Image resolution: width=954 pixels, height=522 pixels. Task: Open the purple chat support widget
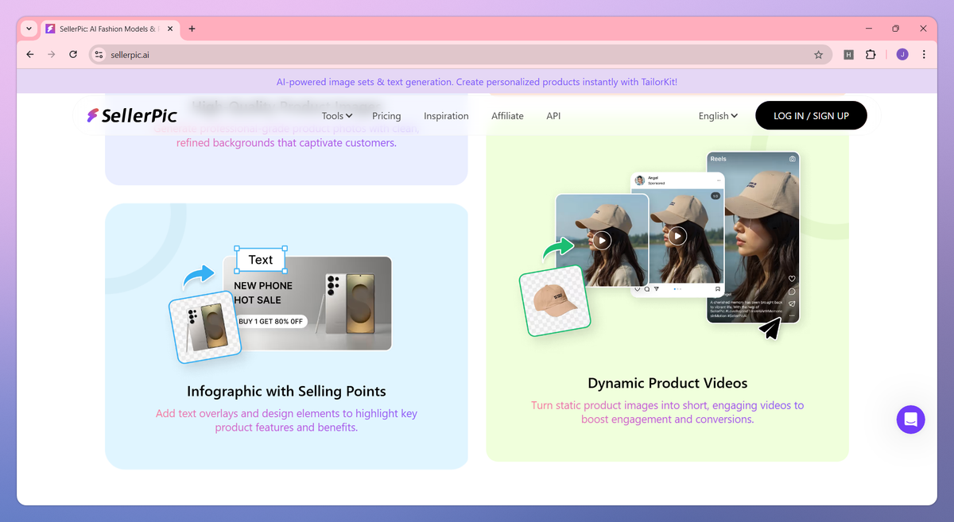tap(911, 420)
